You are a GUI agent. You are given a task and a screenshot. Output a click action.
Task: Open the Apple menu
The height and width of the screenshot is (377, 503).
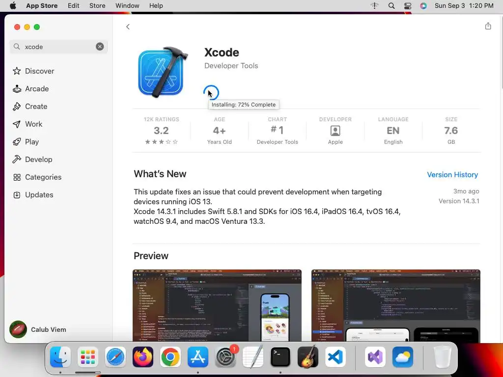pos(13,6)
